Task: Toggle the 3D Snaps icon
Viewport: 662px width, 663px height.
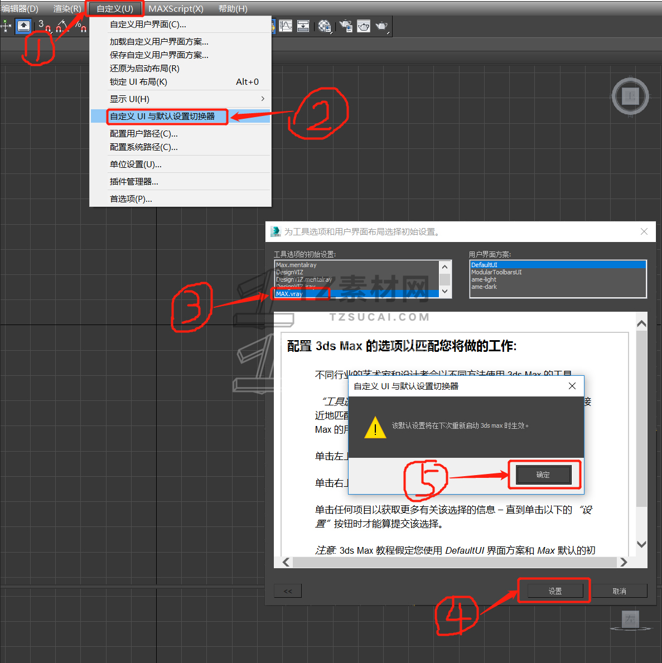Action: [x=44, y=26]
